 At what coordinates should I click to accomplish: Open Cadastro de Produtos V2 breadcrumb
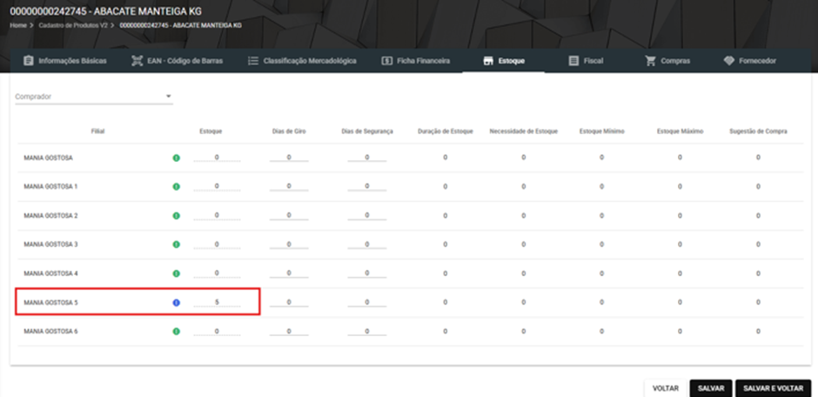73,25
